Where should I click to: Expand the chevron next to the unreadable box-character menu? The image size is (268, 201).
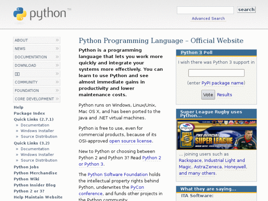[57, 73]
